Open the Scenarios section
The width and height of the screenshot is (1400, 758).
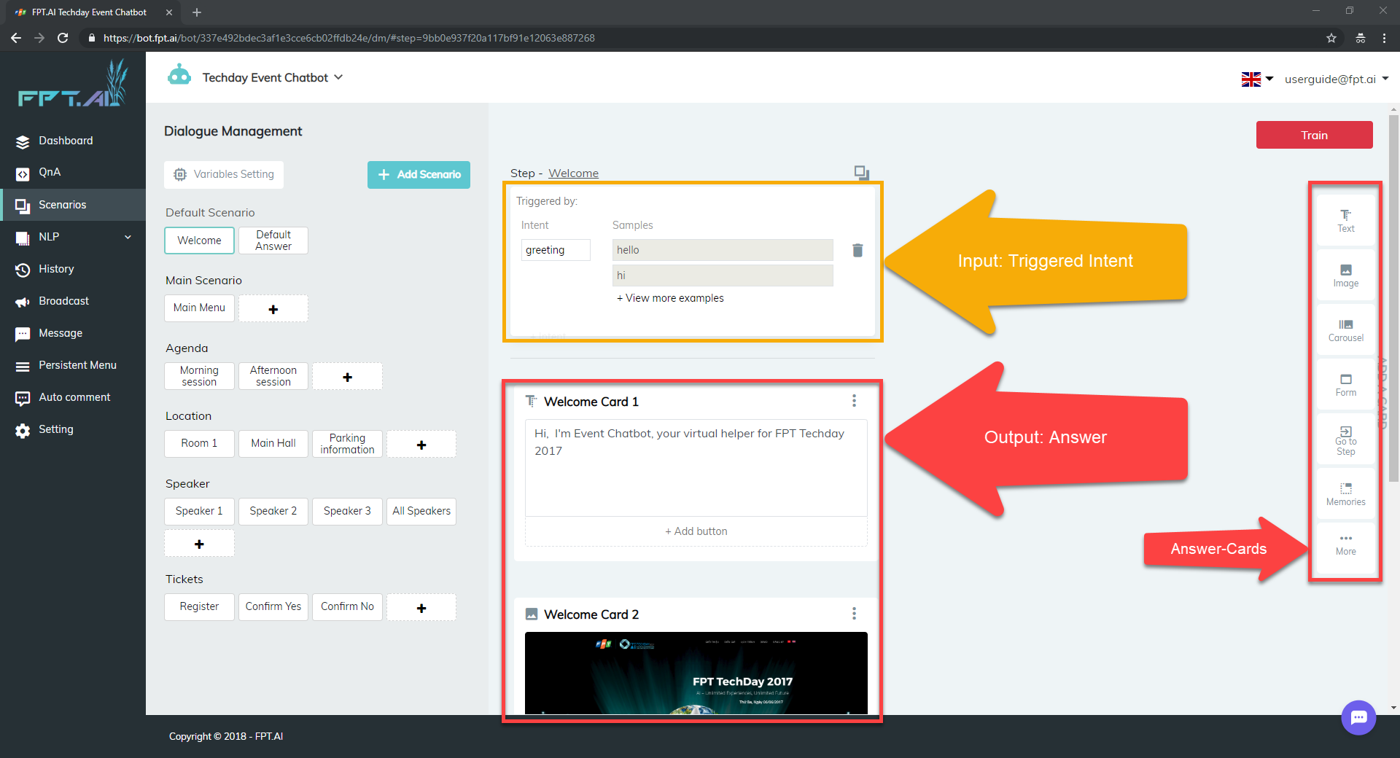point(62,205)
